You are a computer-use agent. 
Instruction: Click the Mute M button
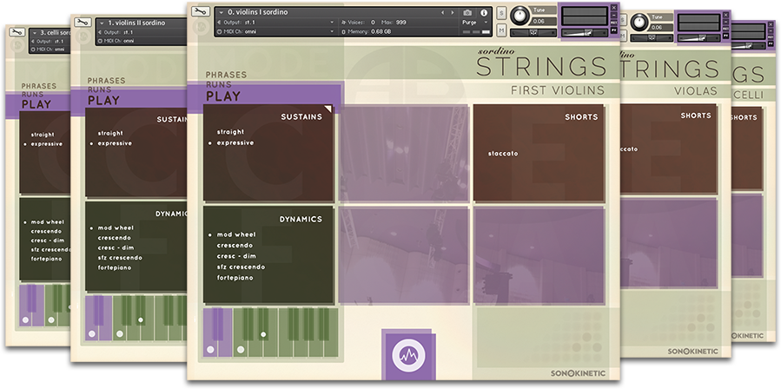click(x=501, y=31)
